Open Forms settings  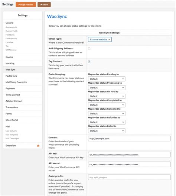(x=23, y=114)
